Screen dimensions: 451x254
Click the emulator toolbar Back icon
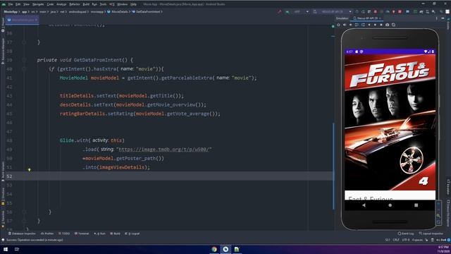369,25
